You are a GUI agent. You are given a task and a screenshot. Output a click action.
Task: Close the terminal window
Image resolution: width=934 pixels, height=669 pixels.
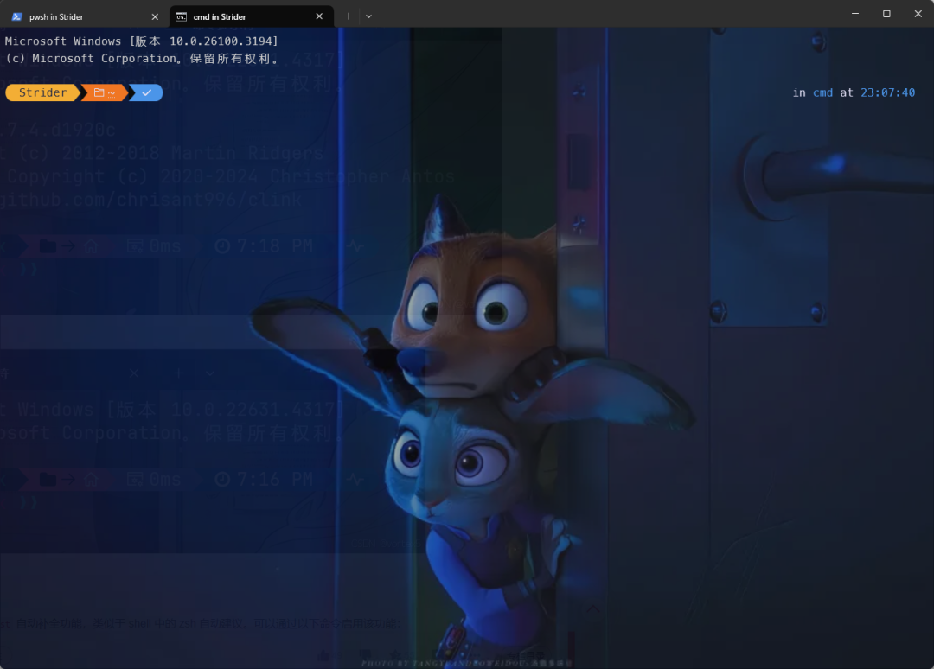click(x=918, y=14)
